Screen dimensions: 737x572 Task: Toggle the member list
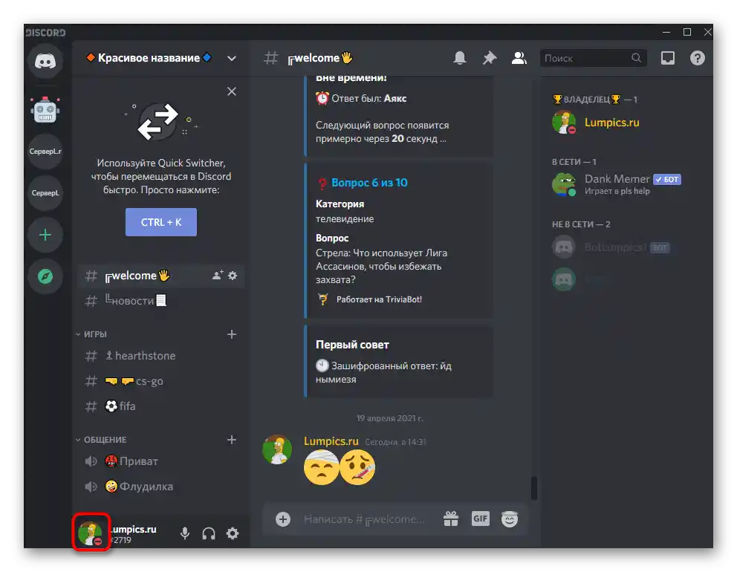[519, 58]
